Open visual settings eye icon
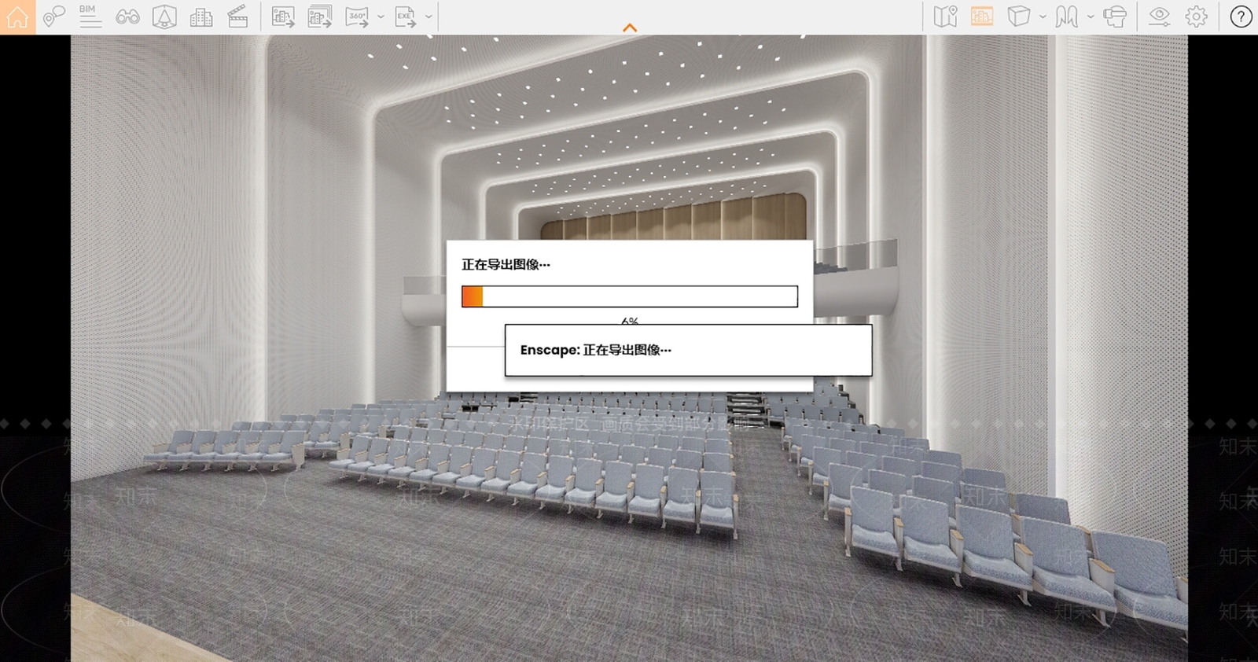This screenshot has width=1258, height=662. (1160, 17)
